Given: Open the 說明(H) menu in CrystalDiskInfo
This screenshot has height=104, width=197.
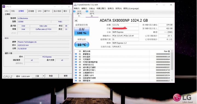Looking at the screenshot, I should pos(118,8).
